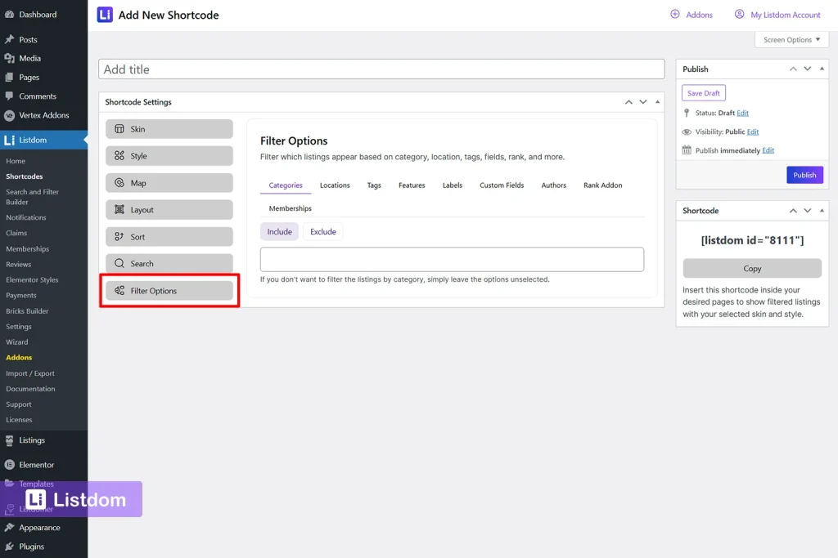
Task: Open My Listdom Account
Action: click(777, 14)
